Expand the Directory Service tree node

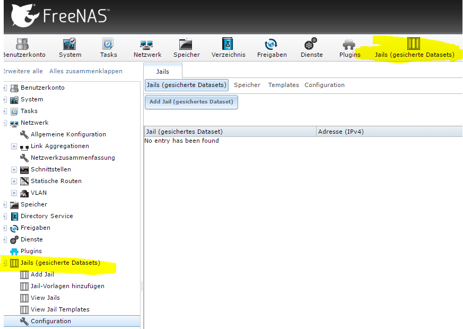click(5, 216)
